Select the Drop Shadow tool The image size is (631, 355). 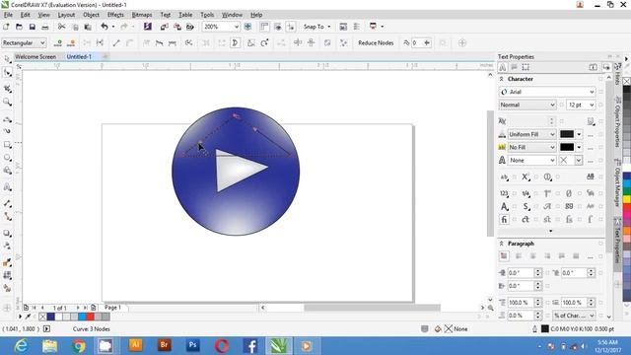click(x=7, y=234)
